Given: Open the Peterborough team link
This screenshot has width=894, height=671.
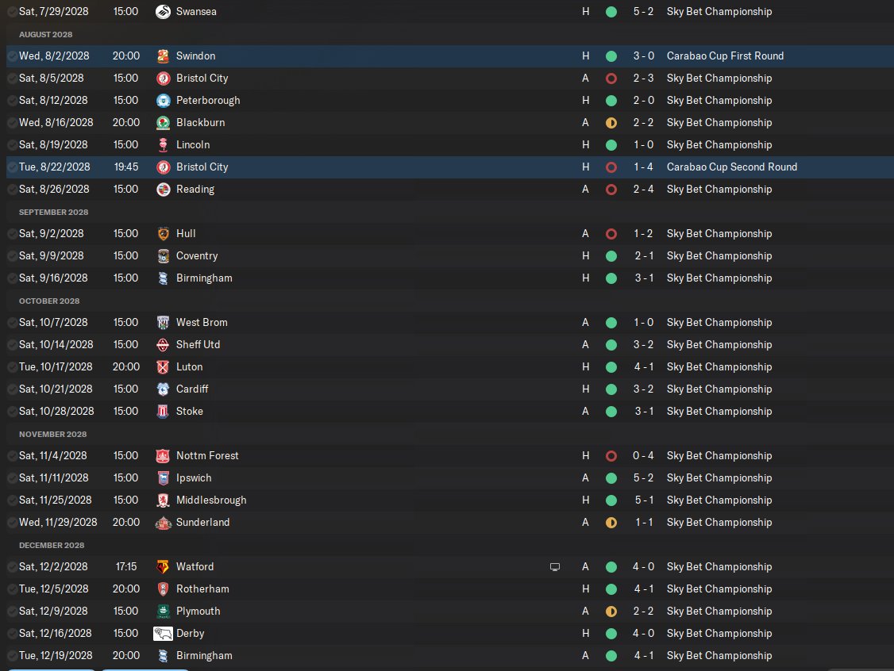Looking at the screenshot, I should tap(208, 101).
